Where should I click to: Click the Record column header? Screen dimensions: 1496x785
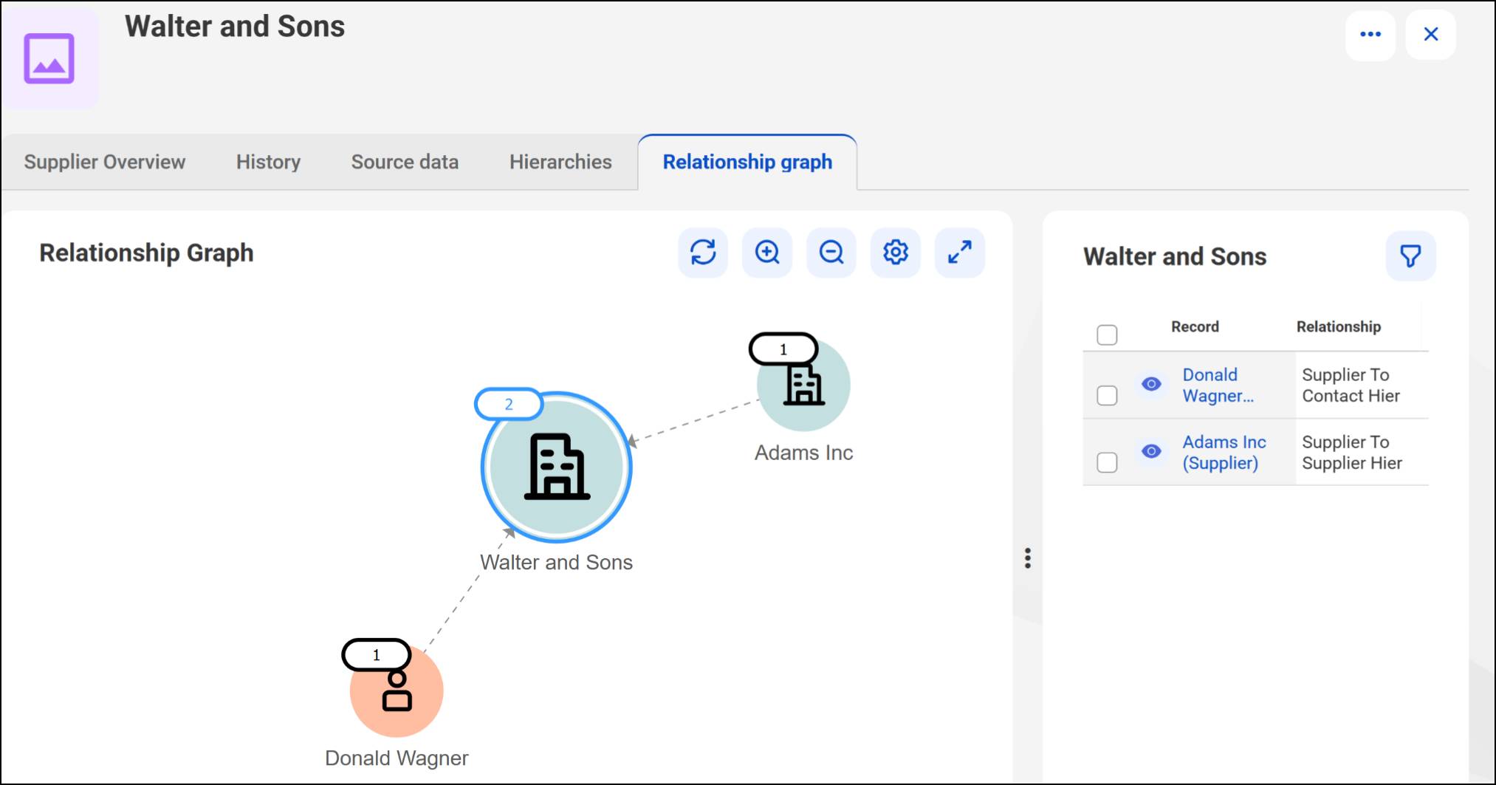coord(1195,326)
